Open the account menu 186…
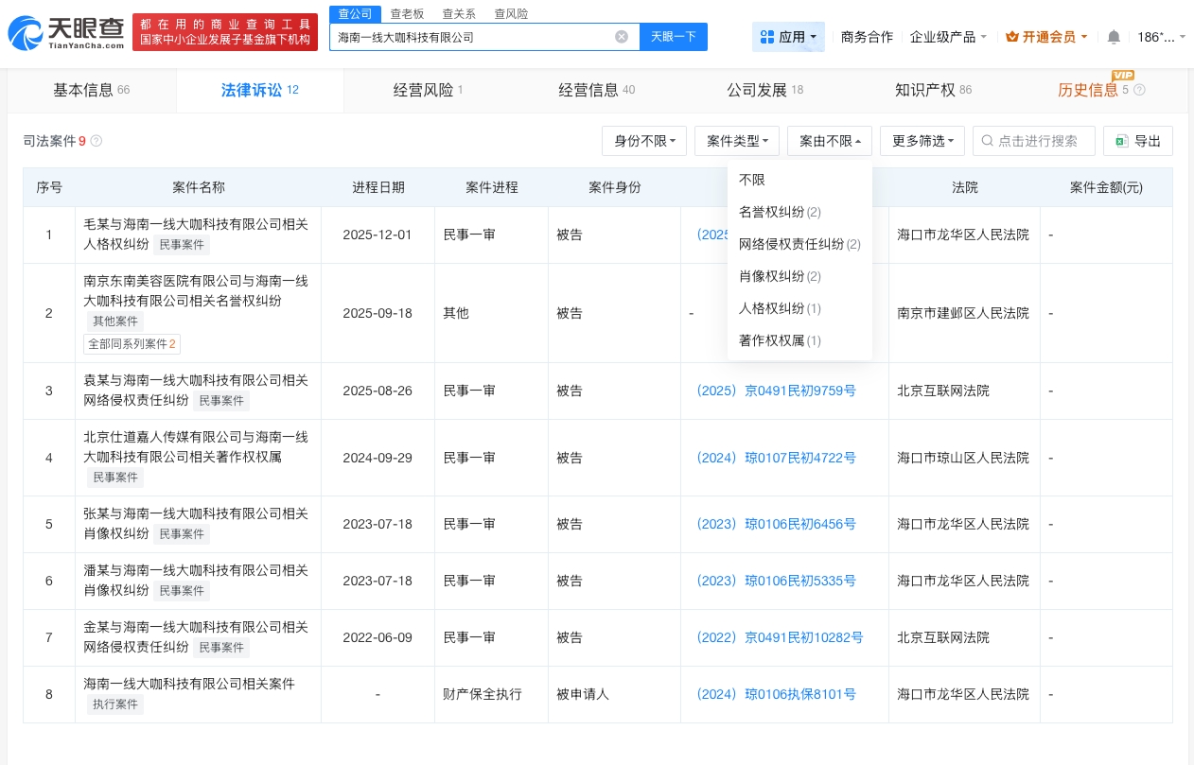This screenshot has width=1194, height=765. (1160, 37)
